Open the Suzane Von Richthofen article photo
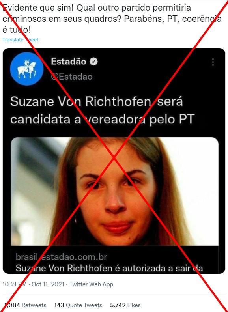Screen dimensions: 228x312 coord(114,191)
